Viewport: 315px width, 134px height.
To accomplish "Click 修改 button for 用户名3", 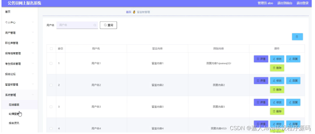I will (277, 102).
